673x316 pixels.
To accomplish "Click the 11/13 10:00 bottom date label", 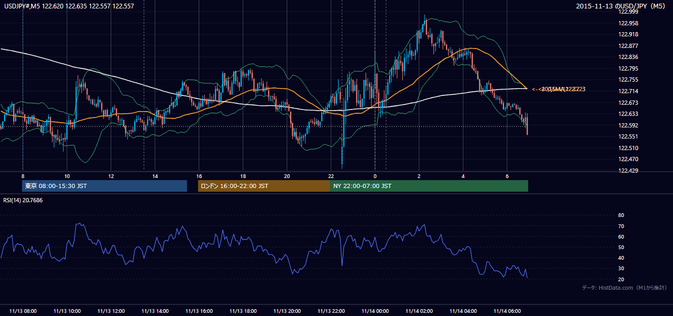I will point(67,311).
